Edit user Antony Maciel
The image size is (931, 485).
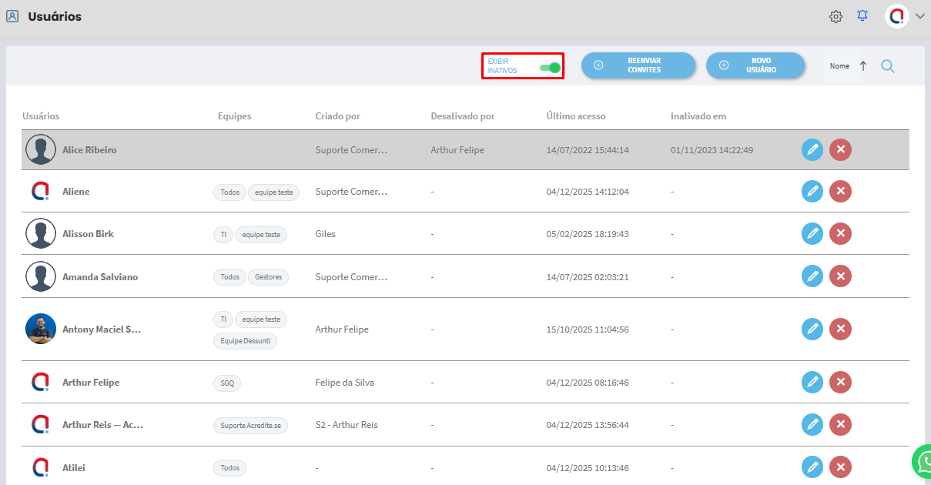[x=812, y=329]
